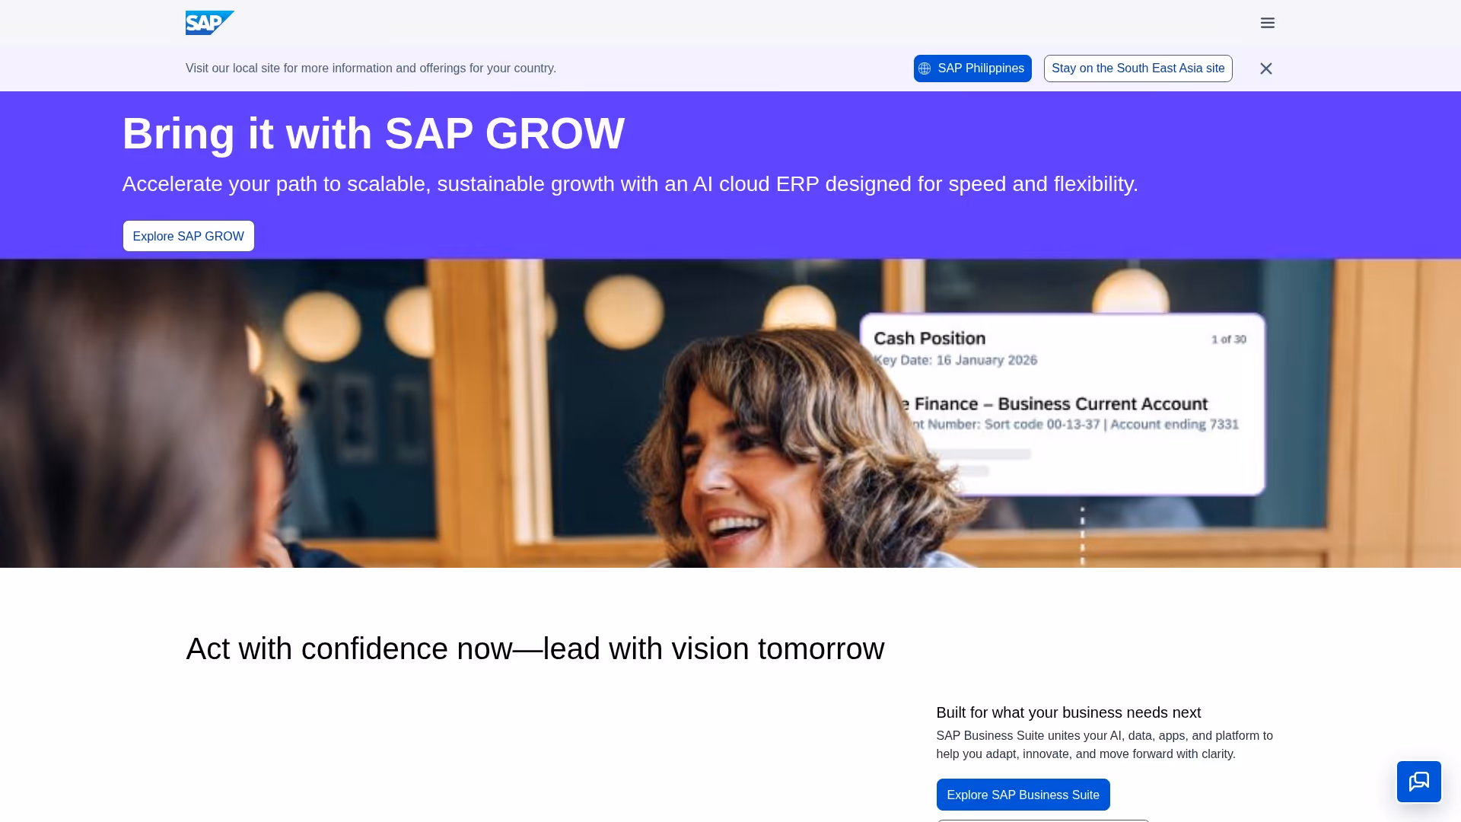Viewport: 1461px width, 822px height.
Task: Click Explore SAP GROW
Action: 188,235
